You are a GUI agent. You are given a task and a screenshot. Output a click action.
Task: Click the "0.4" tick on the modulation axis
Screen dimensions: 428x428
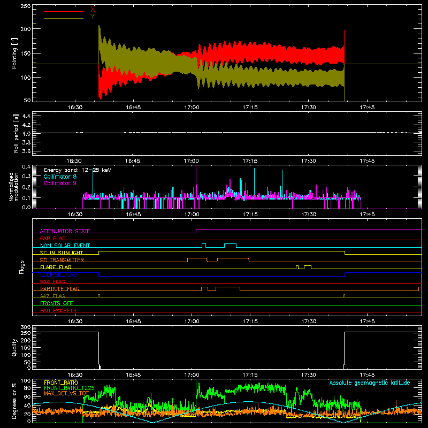(26, 167)
